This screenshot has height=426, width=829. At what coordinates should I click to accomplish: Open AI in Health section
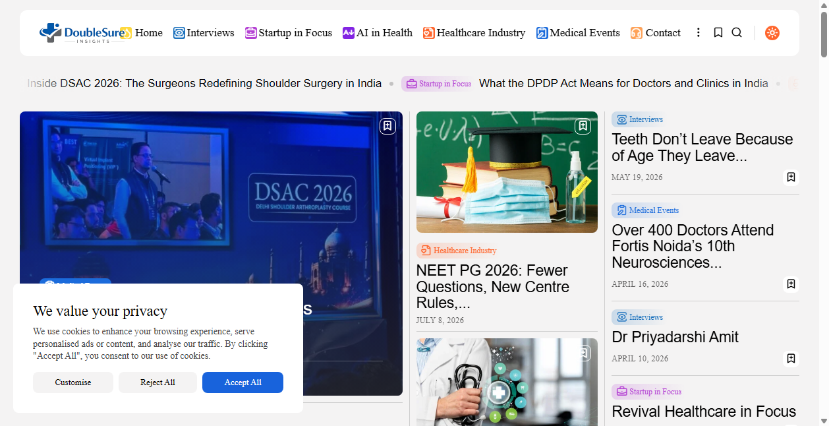[378, 33]
